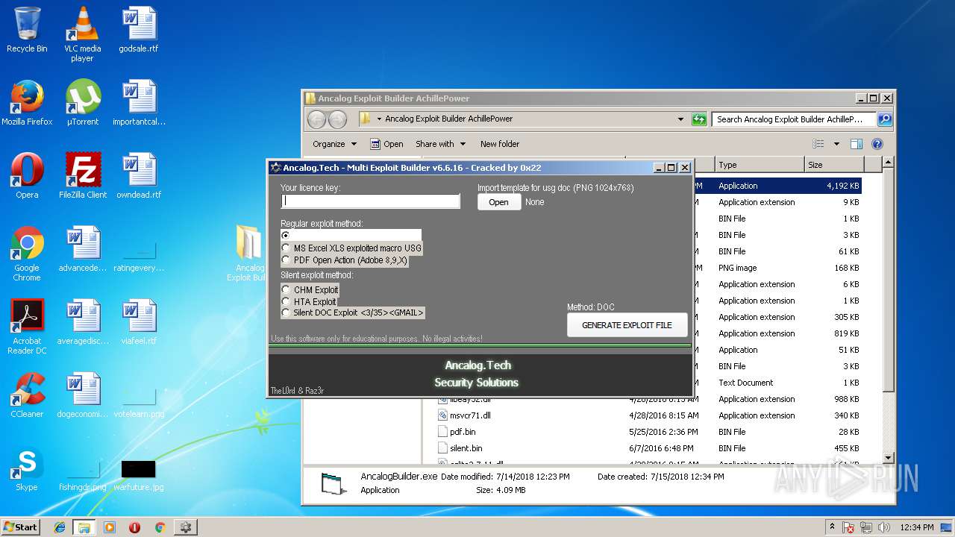Expand the path arrow before folder name
Viewport: 955px width, 537px height.
click(379, 119)
